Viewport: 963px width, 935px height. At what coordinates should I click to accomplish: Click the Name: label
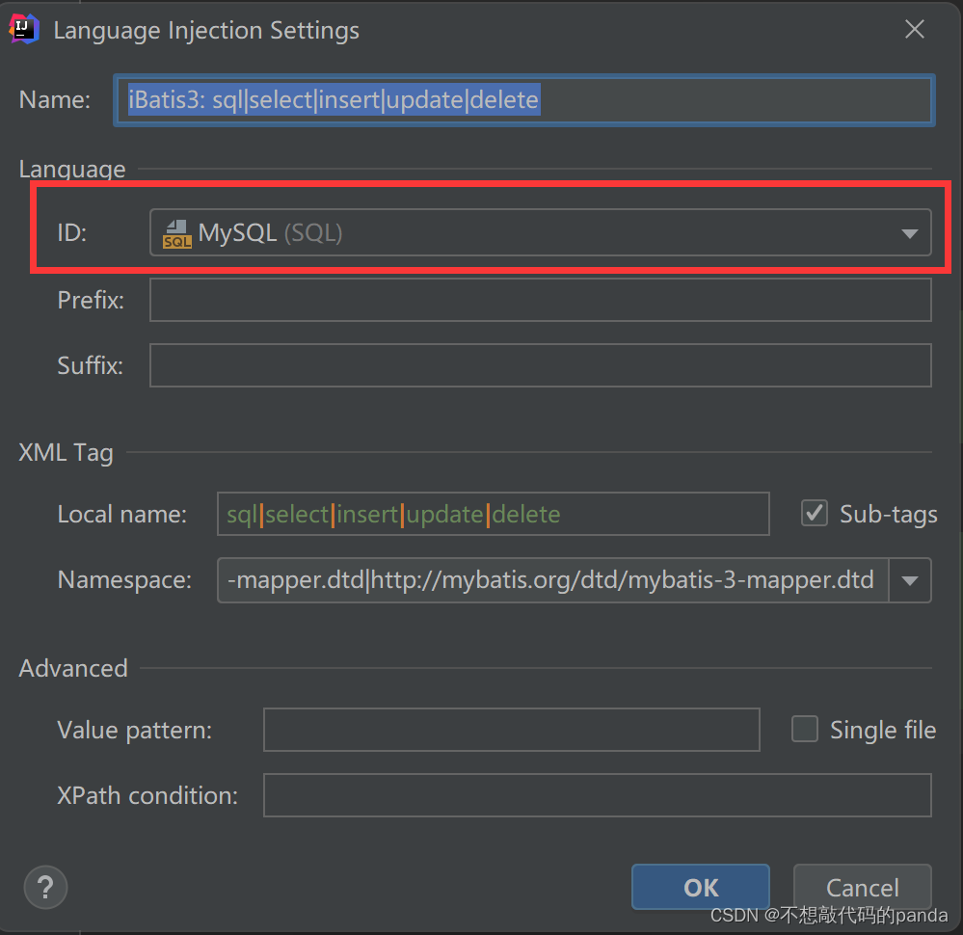(55, 99)
